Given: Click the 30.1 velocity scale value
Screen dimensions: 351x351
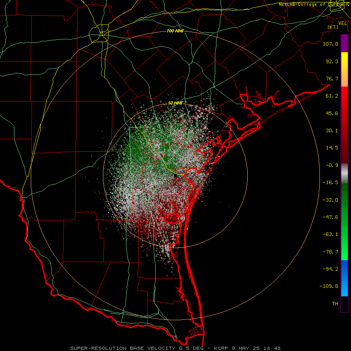Looking at the screenshot, I should tap(332, 131).
